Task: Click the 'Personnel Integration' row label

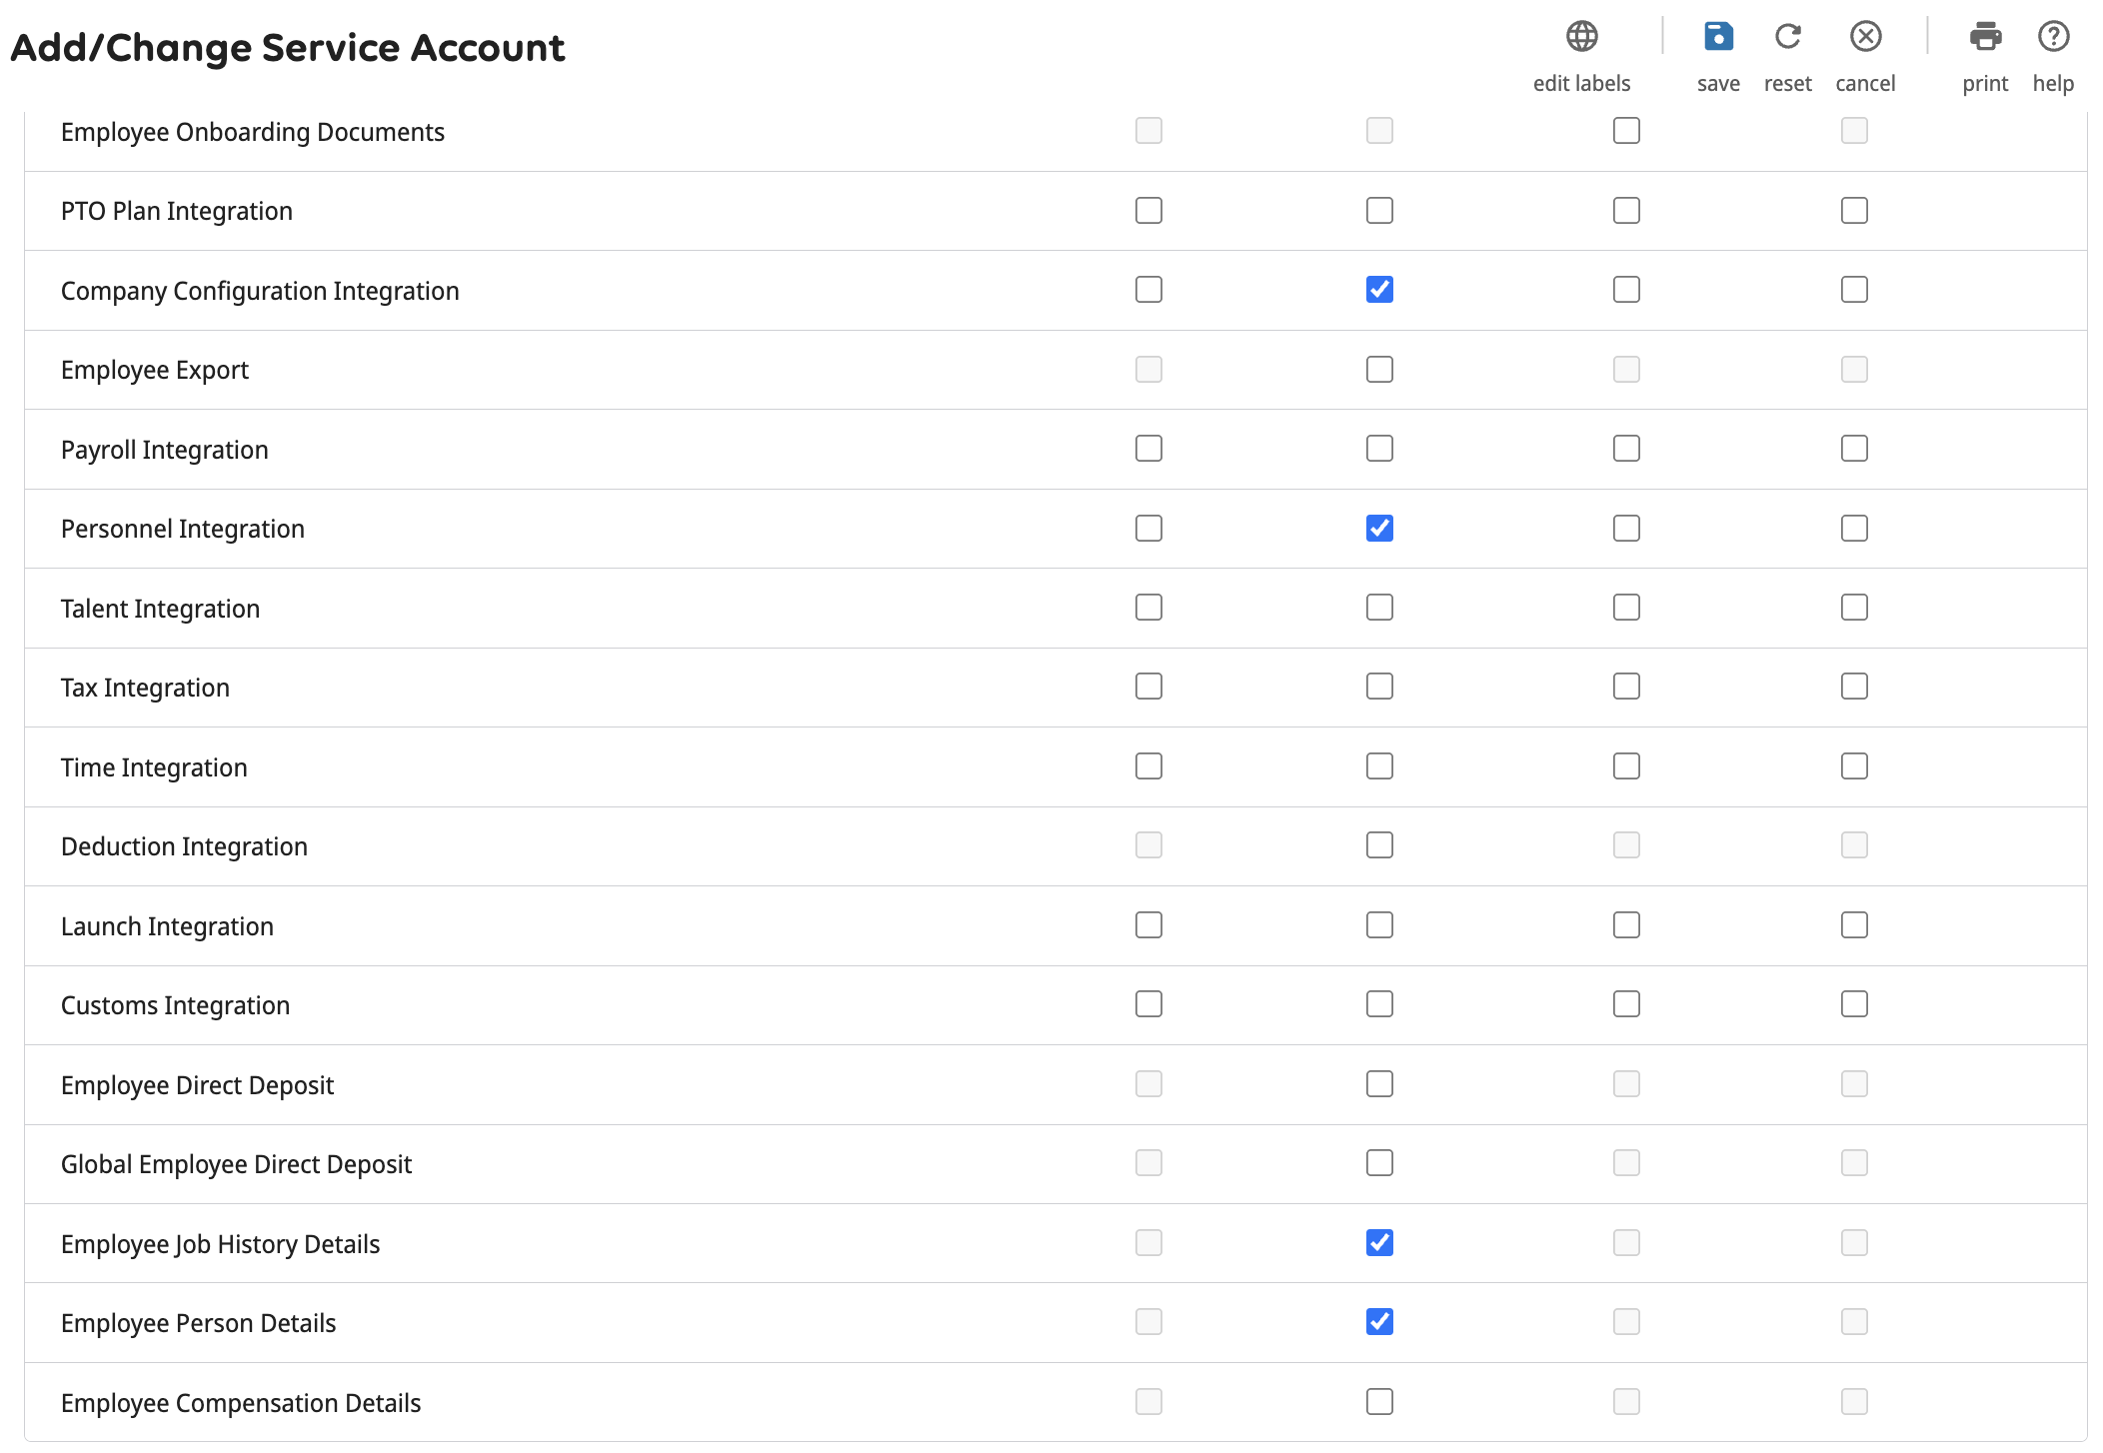Action: (183, 529)
